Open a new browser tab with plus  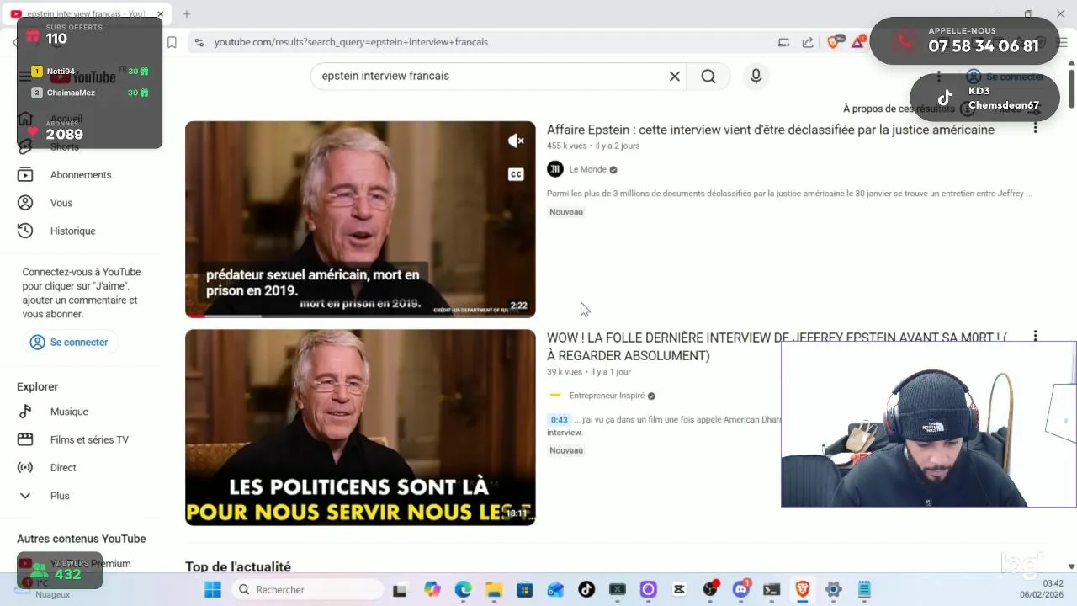pos(187,14)
